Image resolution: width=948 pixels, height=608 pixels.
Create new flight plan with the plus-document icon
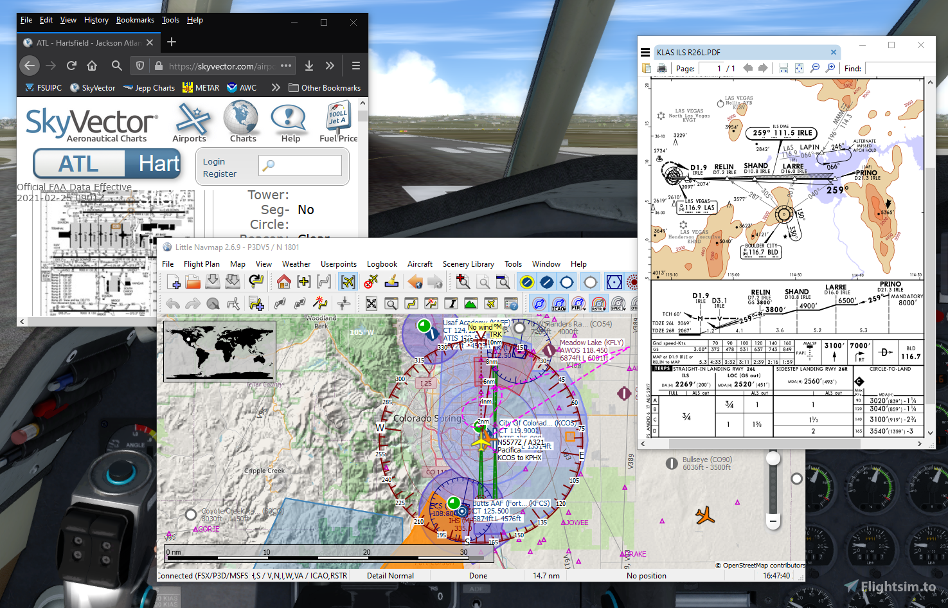174,283
